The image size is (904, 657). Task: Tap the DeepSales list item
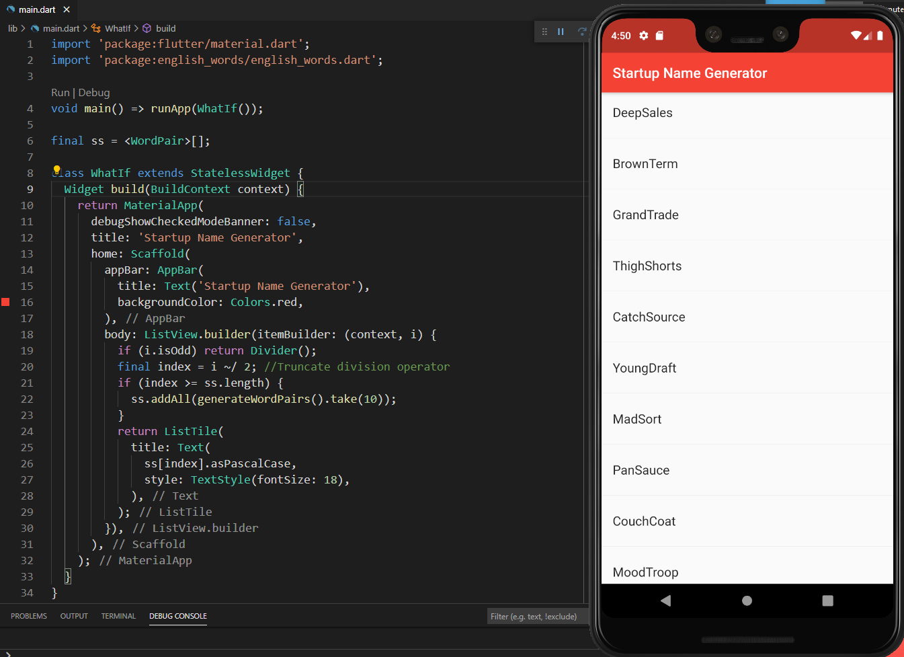[x=747, y=113]
